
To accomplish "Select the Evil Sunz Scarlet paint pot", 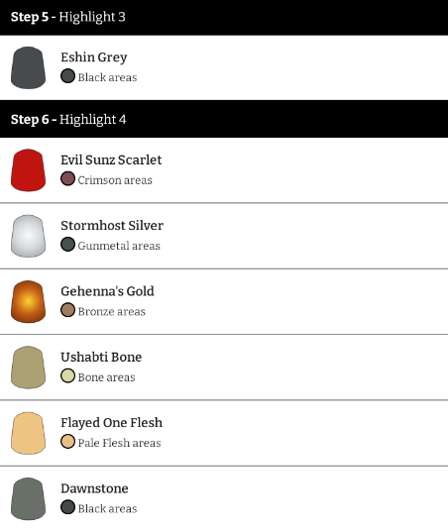I will coord(29,170).
